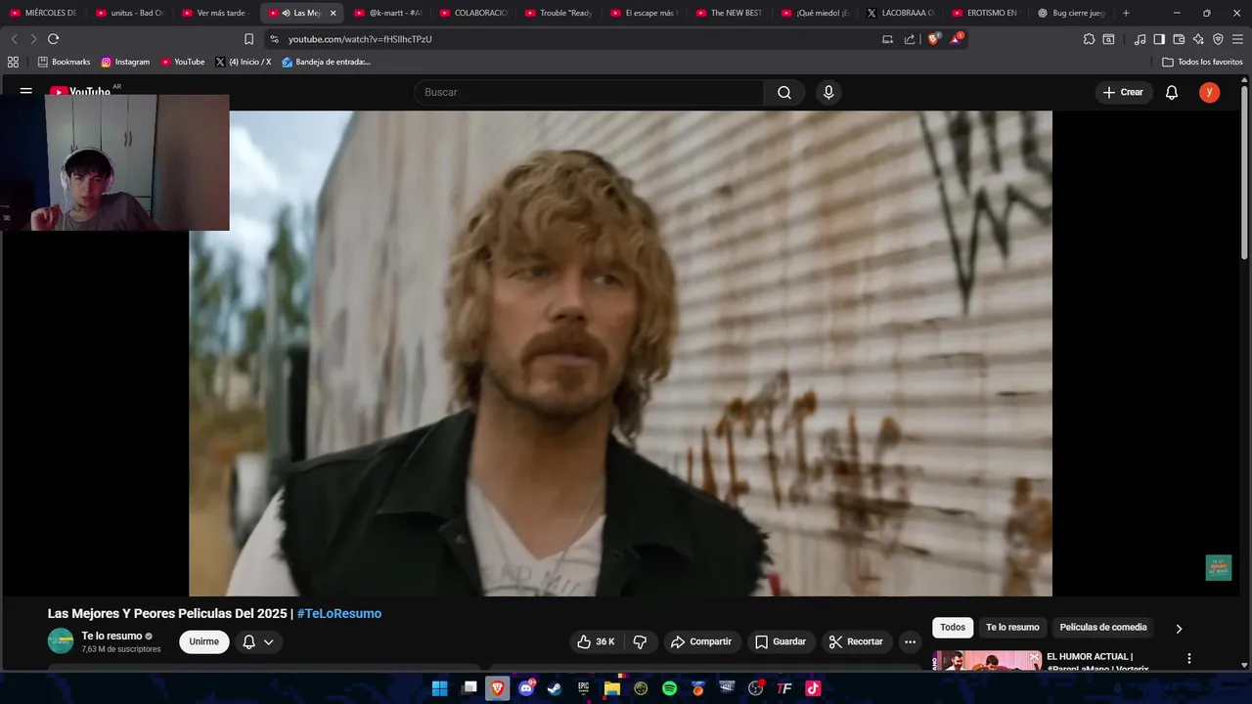
Task: Open the account avatar menu
Action: (x=1210, y=92)
